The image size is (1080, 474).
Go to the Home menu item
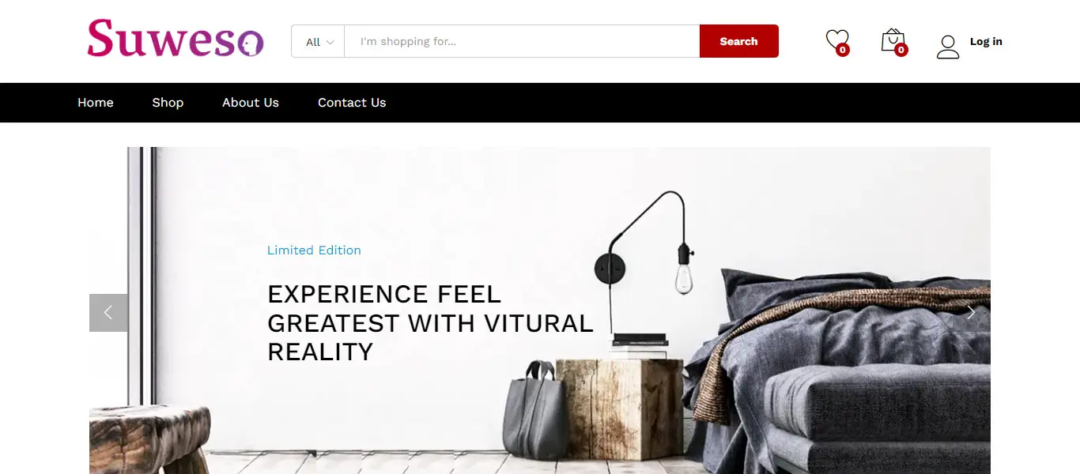click(x=96, y=103)
